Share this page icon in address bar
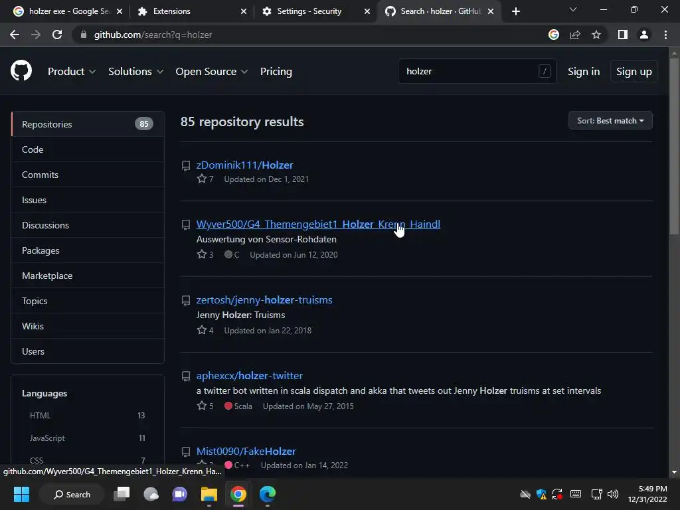 pos(575,35)
